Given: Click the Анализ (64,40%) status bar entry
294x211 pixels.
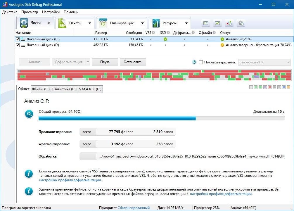Looking at the screenshot, I should pos(243,208).
